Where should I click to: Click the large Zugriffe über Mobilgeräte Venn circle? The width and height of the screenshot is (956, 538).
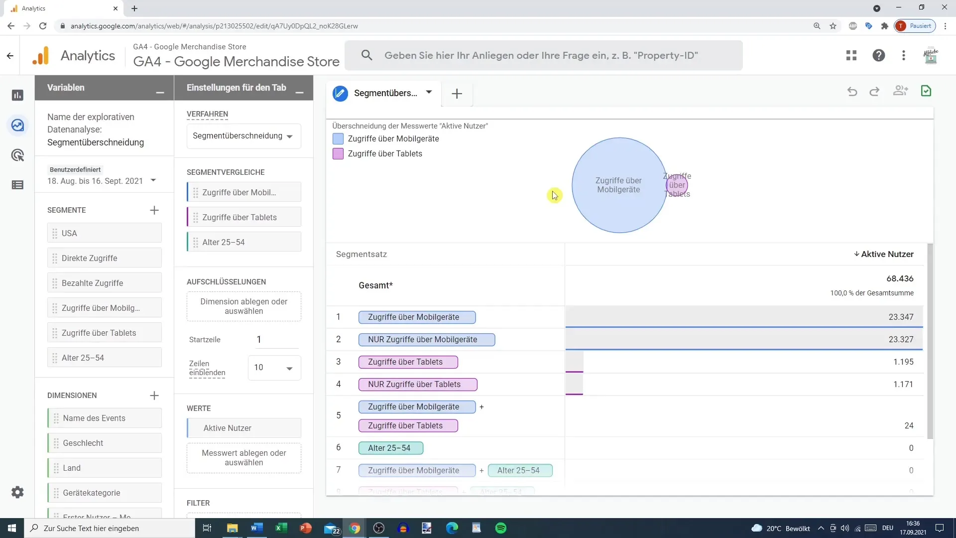619,185
